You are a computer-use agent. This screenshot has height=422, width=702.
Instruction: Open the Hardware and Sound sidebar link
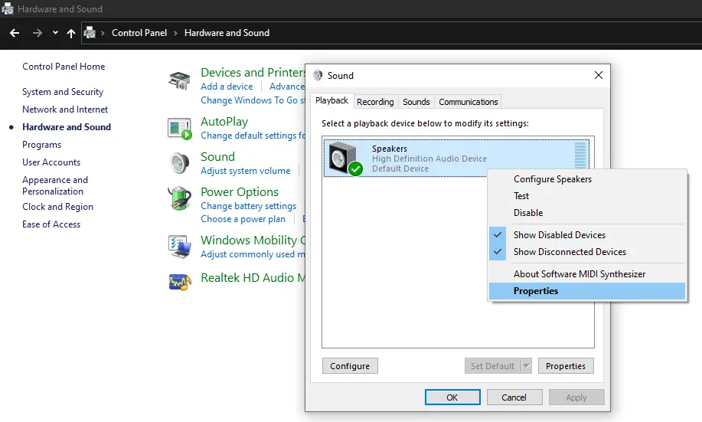(x=67, y=127)
